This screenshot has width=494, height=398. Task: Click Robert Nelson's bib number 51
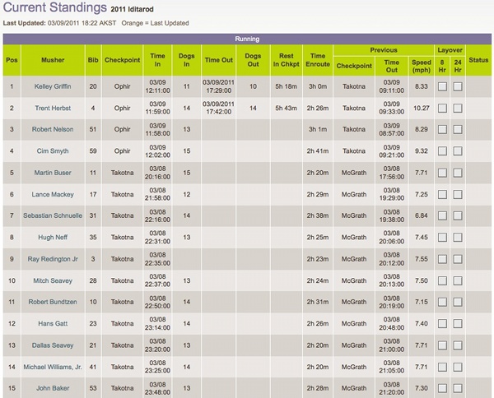coord(93,129)
